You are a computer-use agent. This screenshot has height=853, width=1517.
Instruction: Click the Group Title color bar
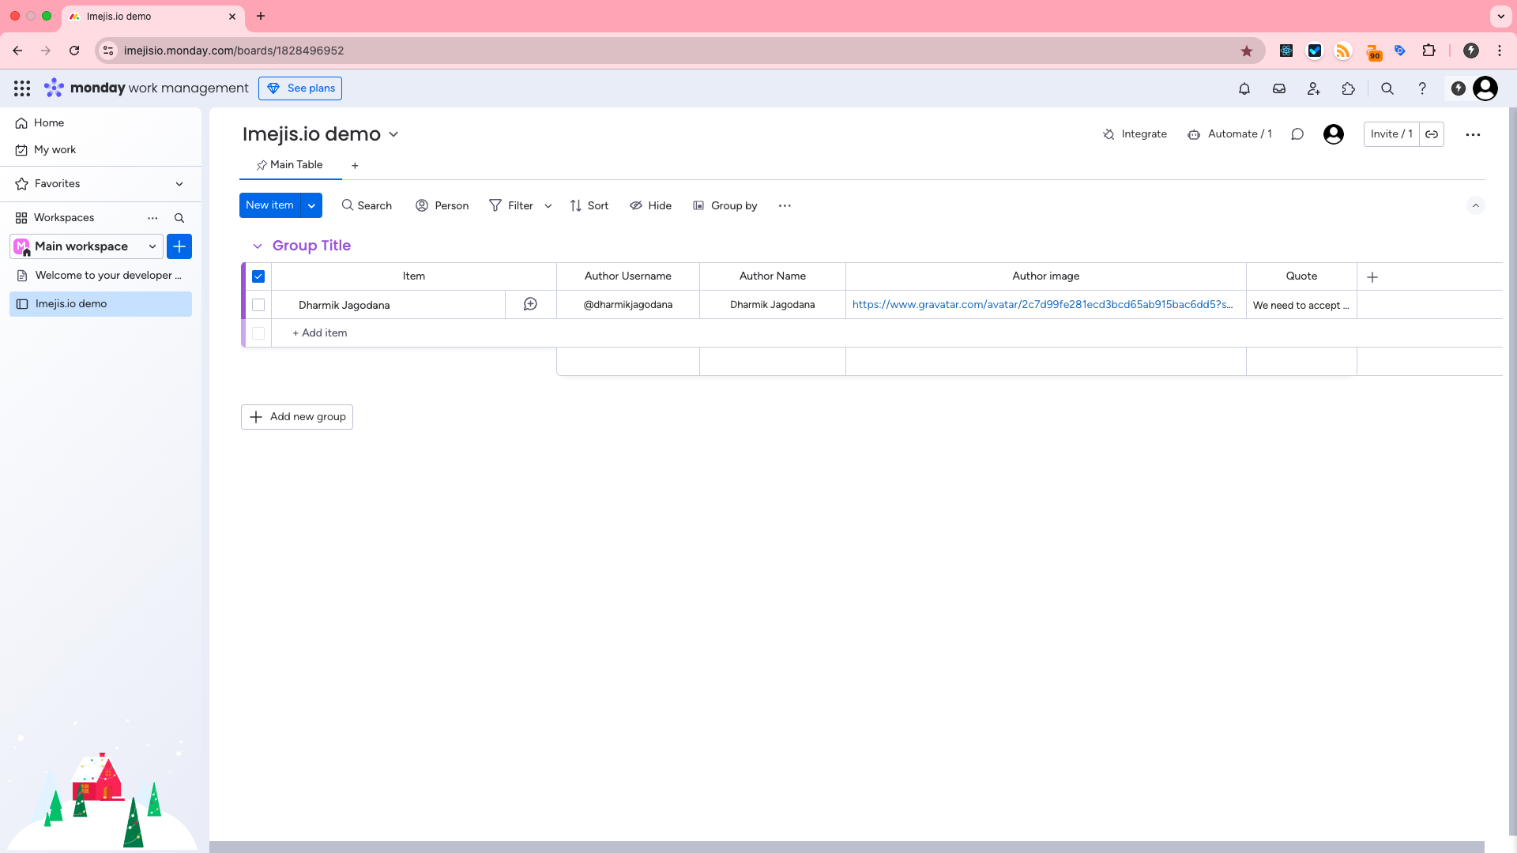pos(243,305)
